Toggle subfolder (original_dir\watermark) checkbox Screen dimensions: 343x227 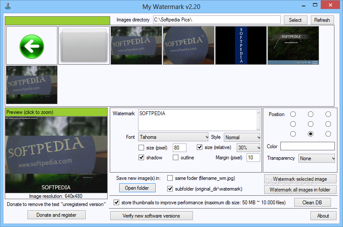[x=170, y=188]
